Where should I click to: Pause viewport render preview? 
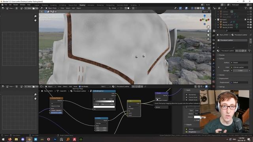(209, 8)
